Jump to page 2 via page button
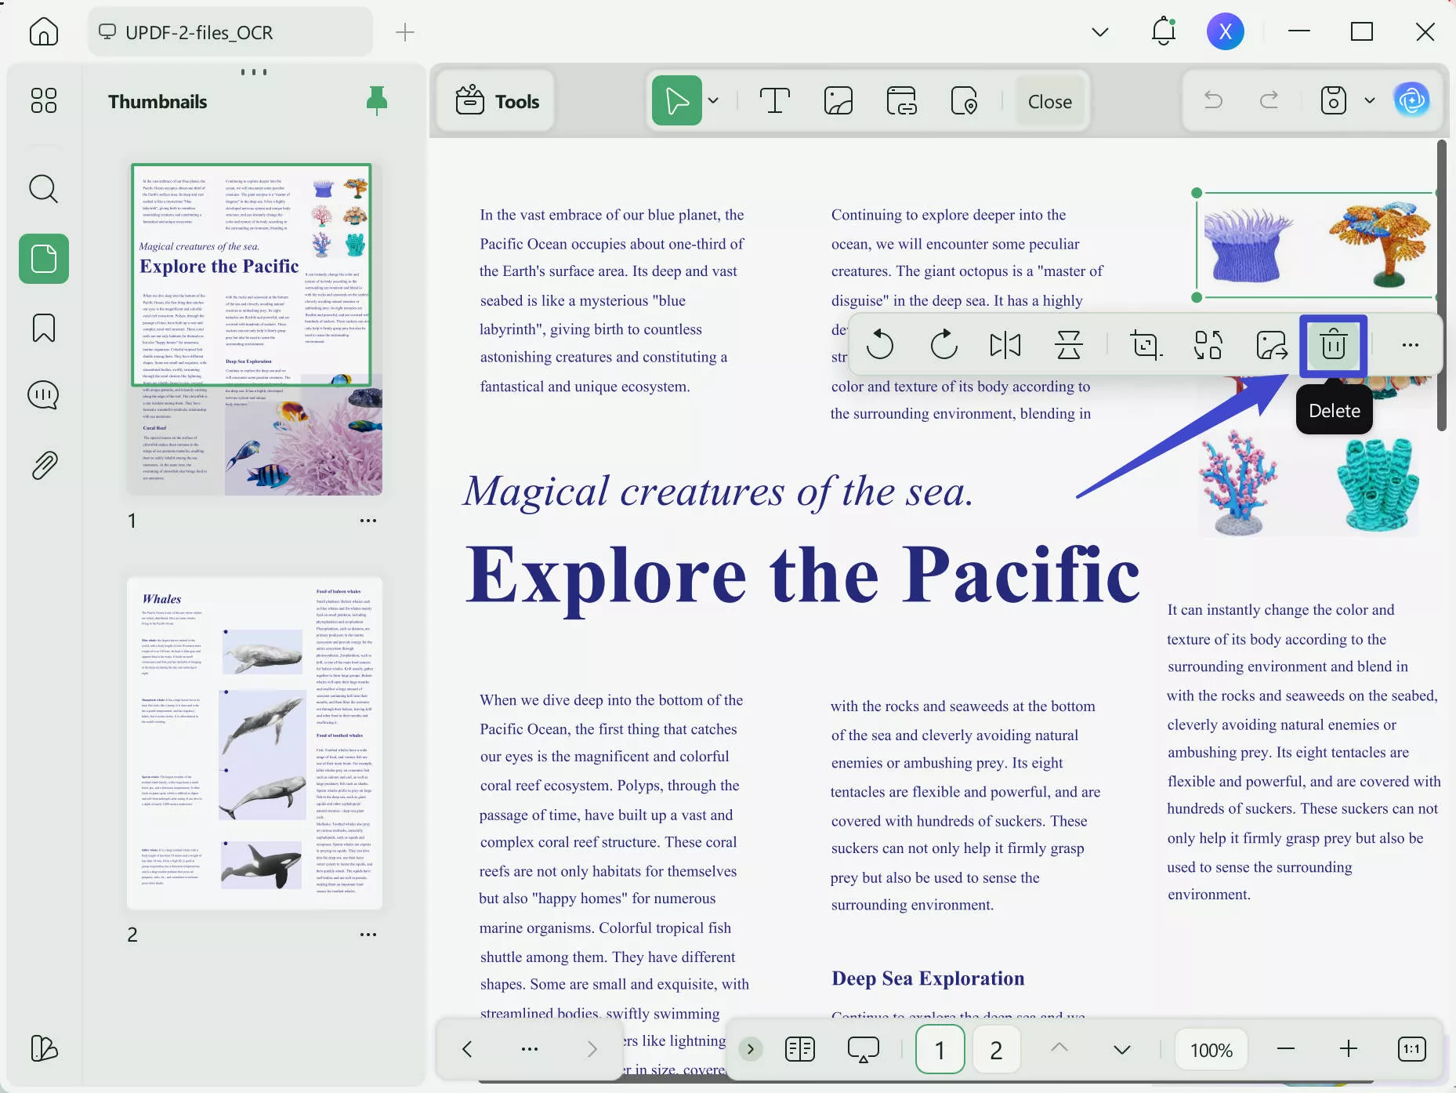 click(995, 1049)
